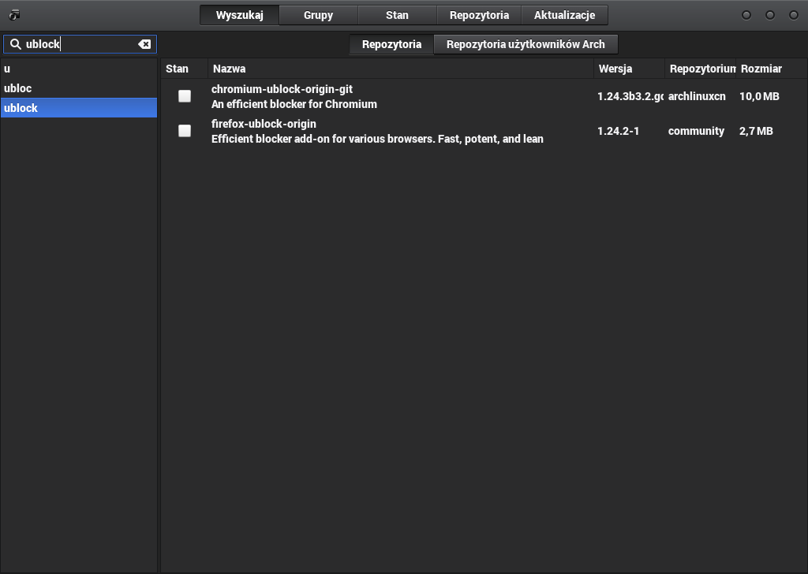Image resolution: width=808 pixels, height=574 pixels.
Task: Click the magnifier icon in search box
Action: [16, 44]
